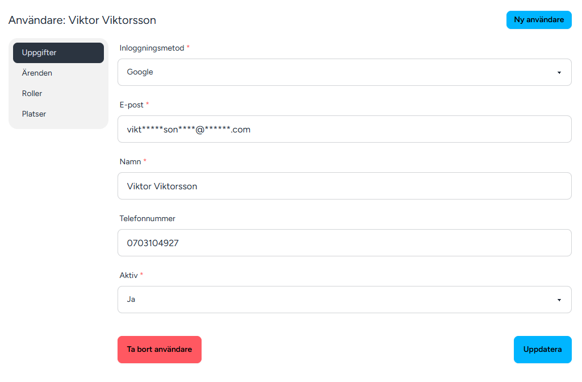The image size is (582, 382).
Task: Click the arrow on the Aktiv dropdown
Action: (559, 300)
